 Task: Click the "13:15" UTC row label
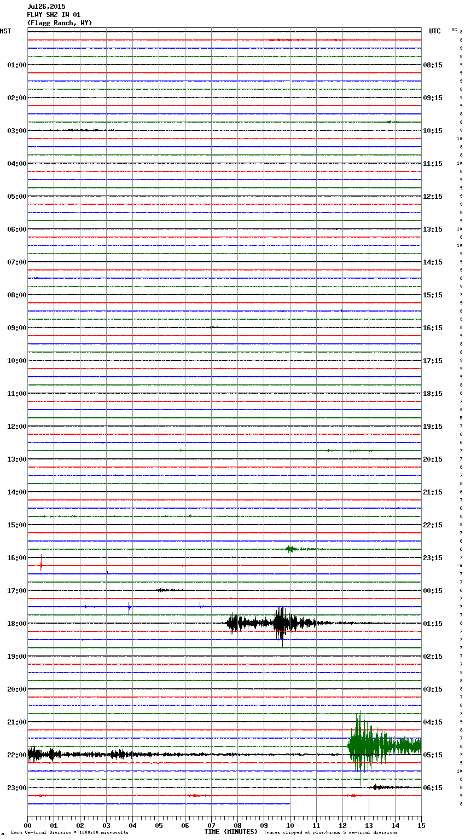click(x=433, y=229)
